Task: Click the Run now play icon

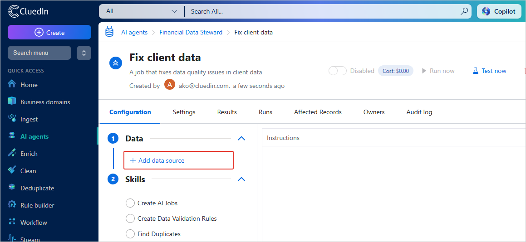Action: [x=424, y=71]
